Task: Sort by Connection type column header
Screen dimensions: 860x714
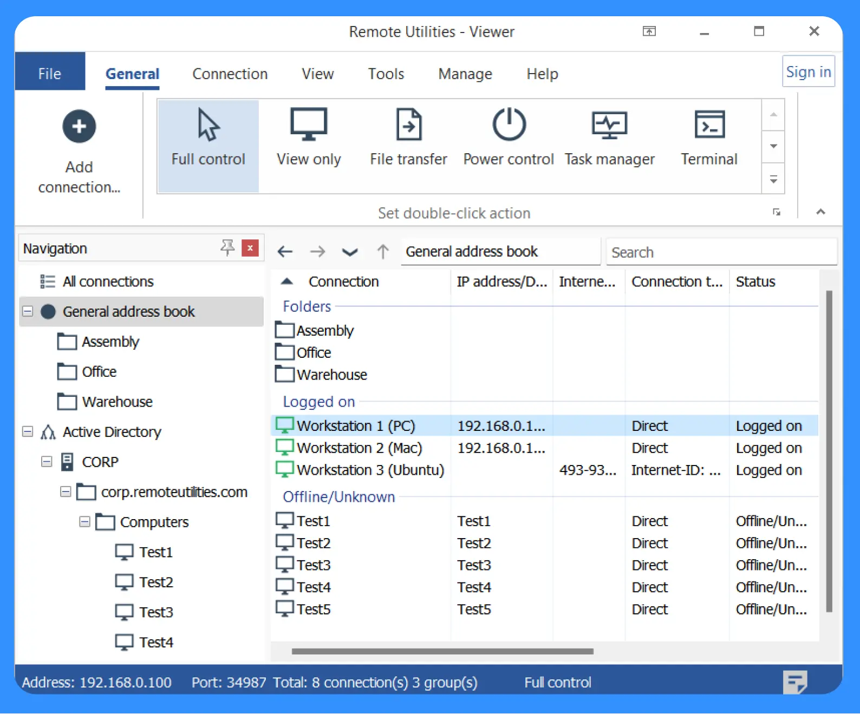Action: point(677,281)
